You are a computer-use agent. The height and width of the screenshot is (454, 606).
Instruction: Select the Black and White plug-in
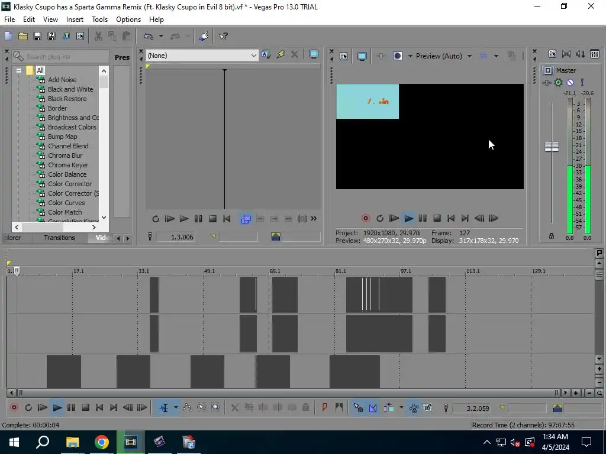point(70,89)
